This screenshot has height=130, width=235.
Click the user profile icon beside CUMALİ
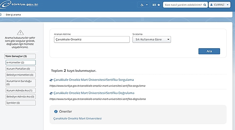click(211, 5)
